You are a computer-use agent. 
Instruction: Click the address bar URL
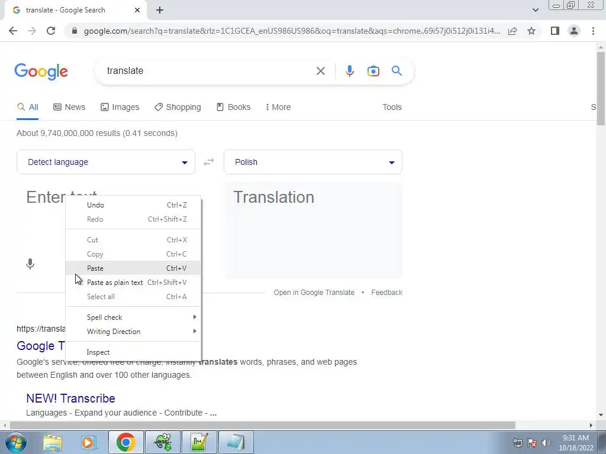pyautogui.click(x=292, y=31)
